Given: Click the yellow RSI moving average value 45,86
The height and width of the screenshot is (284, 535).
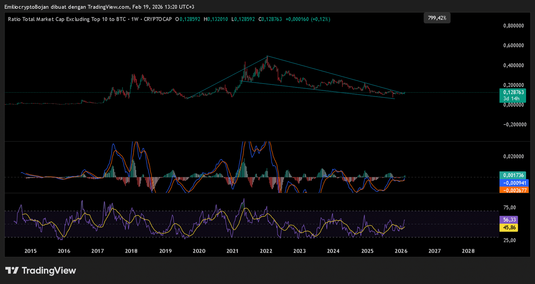Looking at the screenshot, I should pyautogui.click(x=510, y=227).
